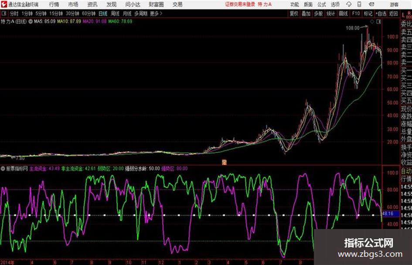Click the 强势区: 80.00 label
The height and width of the screenshot is (265, 412).
(x=174, y=168)
